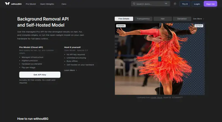222x122 pixels.
Task: Click the 'Pay-per-image' bullet
Action: pos(29,67)
